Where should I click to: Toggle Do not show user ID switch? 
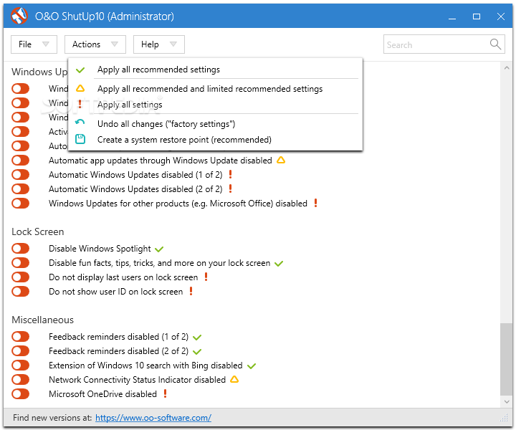tap(20, 292)
